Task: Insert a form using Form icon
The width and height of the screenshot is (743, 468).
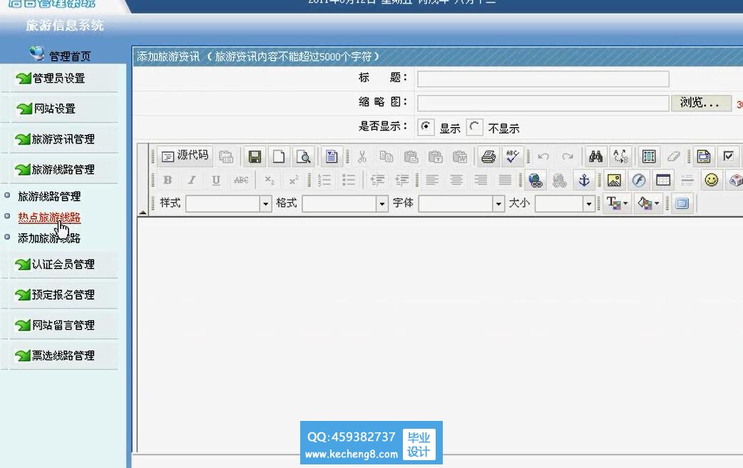Action: 704,156
